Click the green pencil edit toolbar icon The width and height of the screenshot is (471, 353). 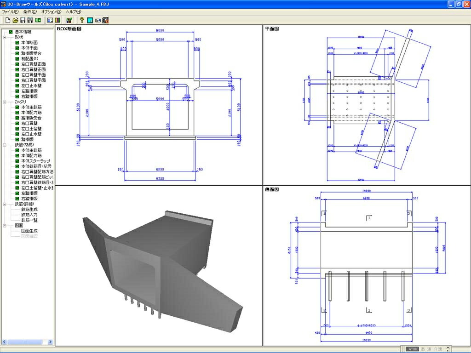[x=69, y=20]
